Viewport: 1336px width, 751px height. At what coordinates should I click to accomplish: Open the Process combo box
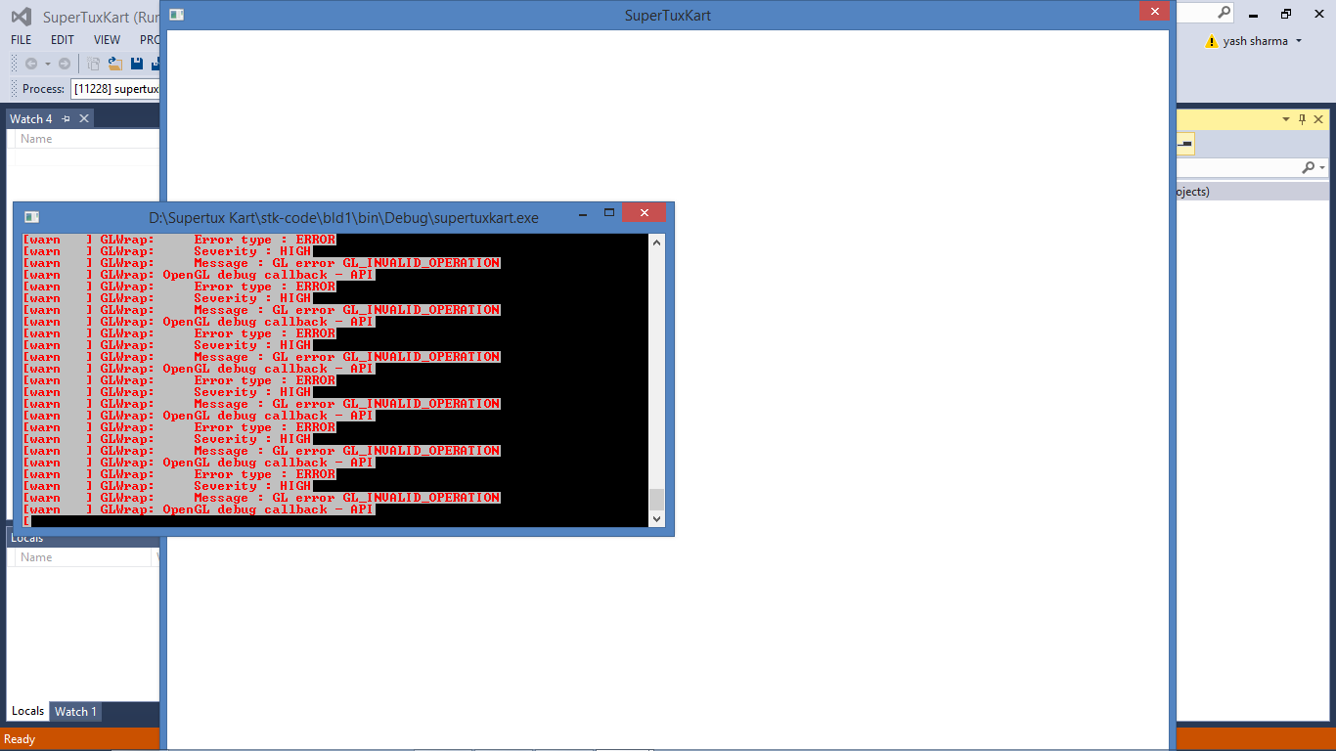115,89
